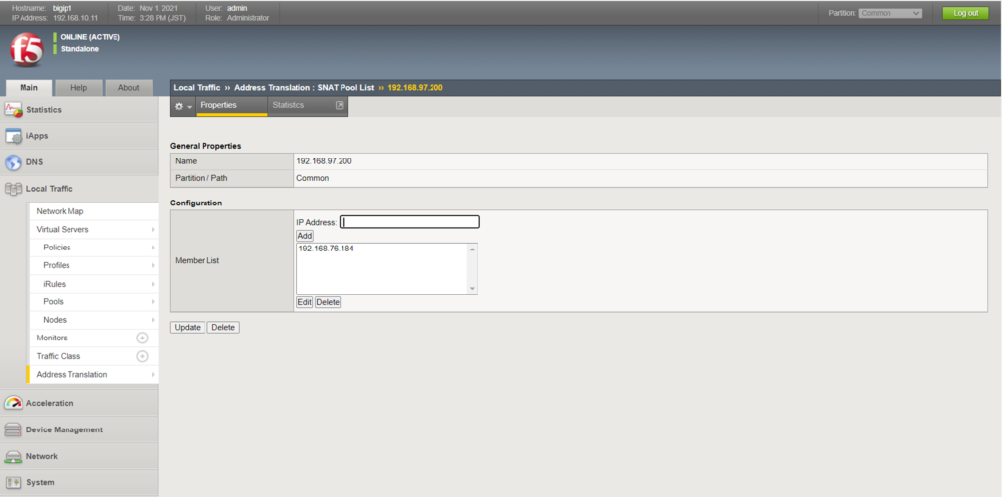Expand the Address Translation submenu arrow
Viewport: 1002px width, 497px height.
(153, 375)
